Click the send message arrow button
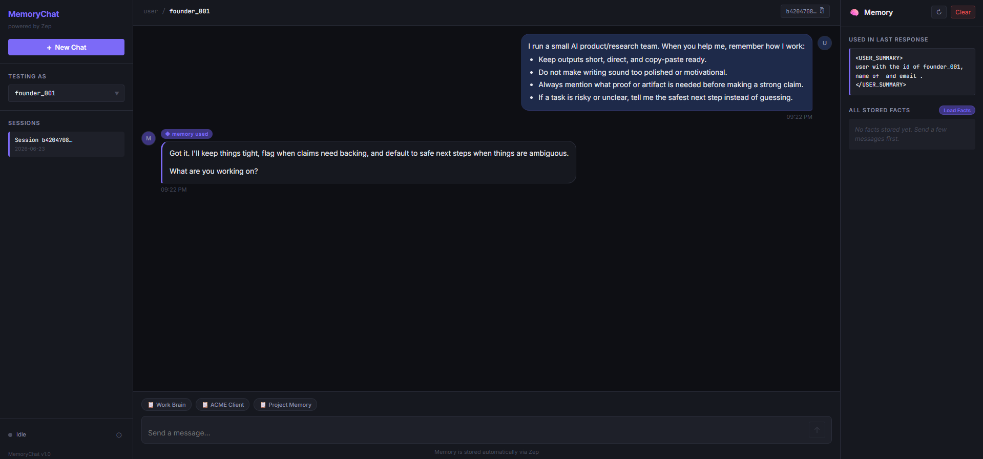Image resolution: width=983 pixels, height=459 pixels. click(817, 430)
